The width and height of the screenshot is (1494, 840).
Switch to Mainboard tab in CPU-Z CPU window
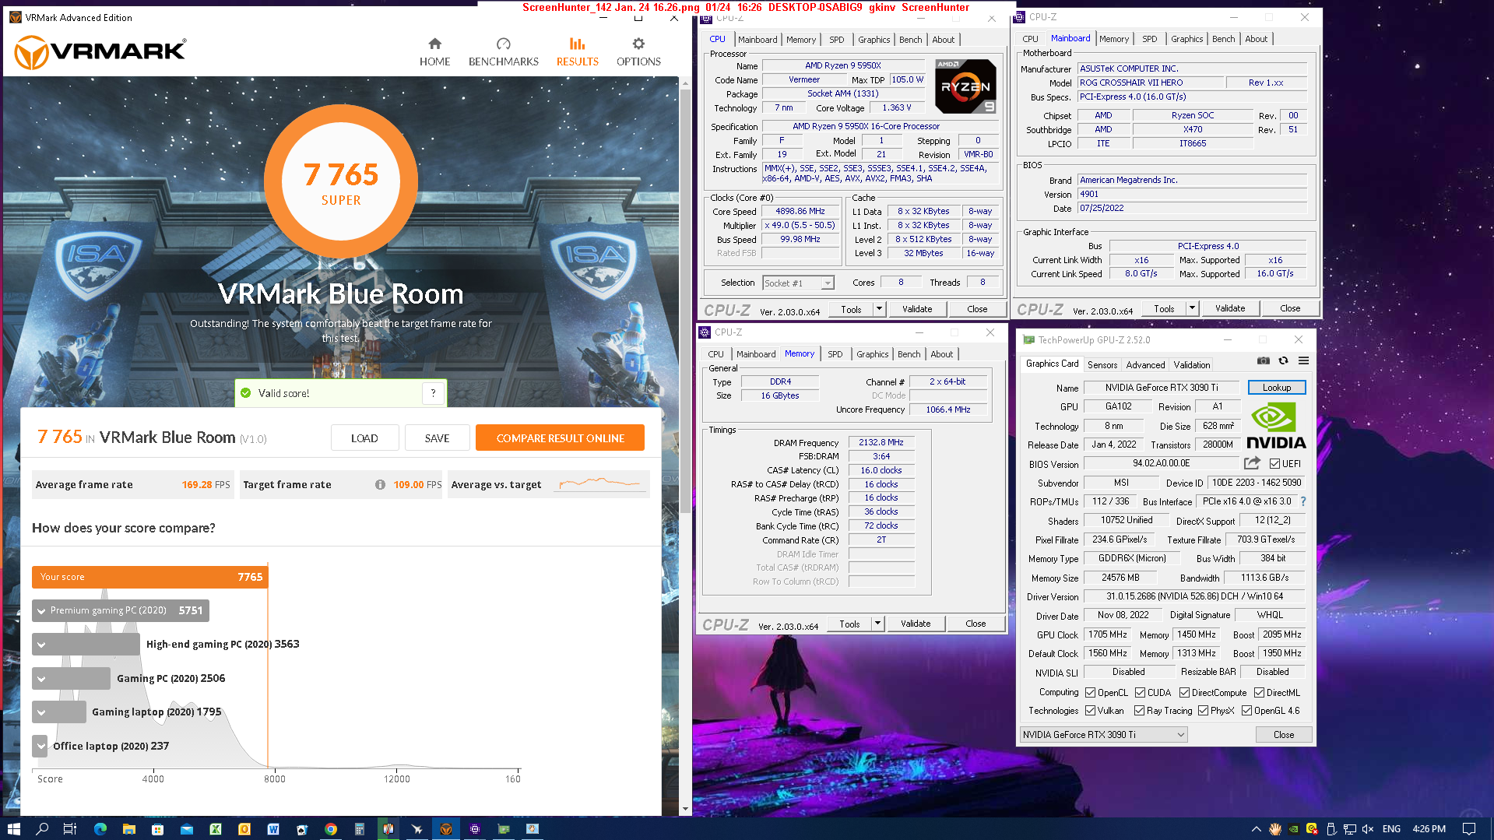(758, 40)
